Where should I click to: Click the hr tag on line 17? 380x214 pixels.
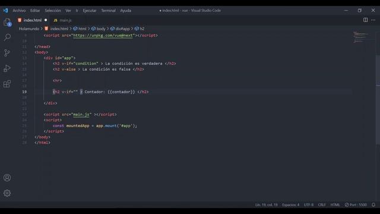tap(57, 81)
